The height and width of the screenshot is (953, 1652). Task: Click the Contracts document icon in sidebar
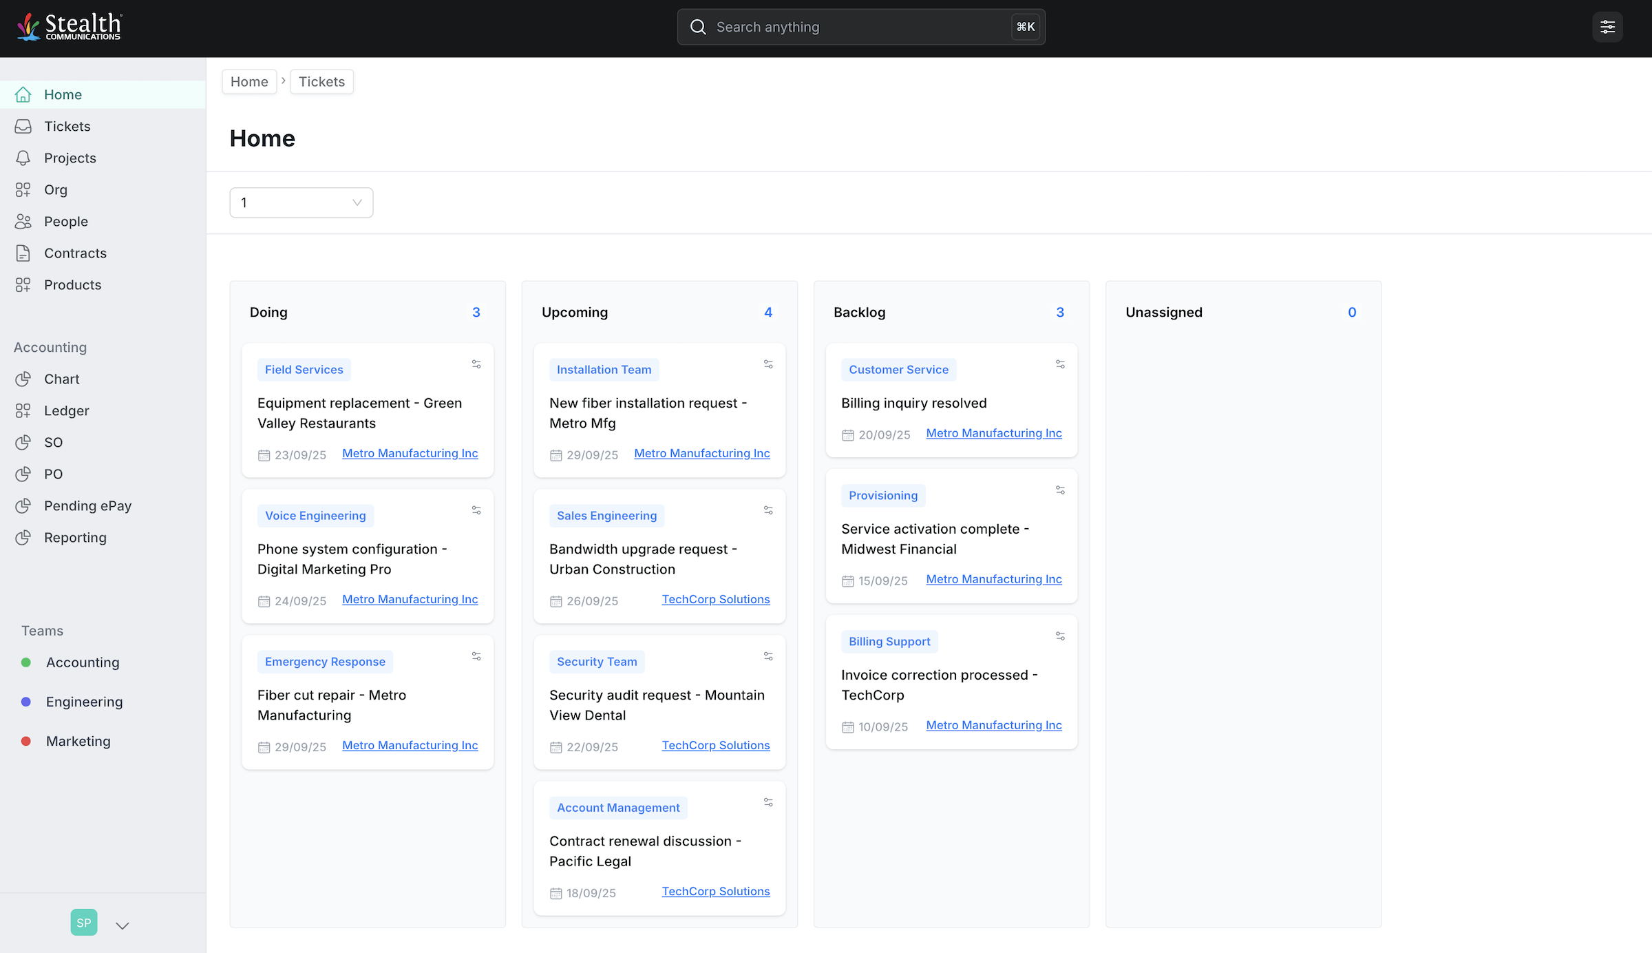[23, 253]
